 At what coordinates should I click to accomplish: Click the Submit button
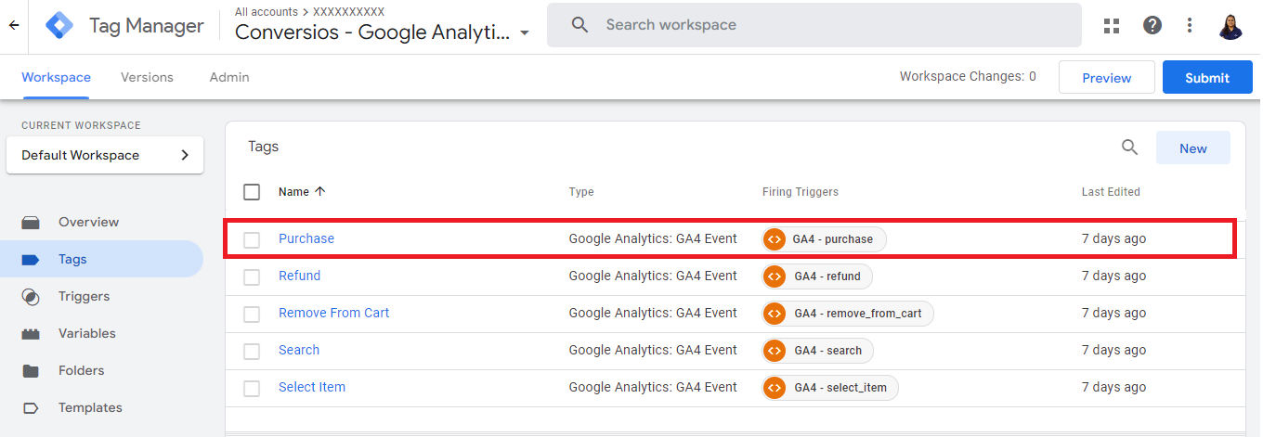point(1207,77)
